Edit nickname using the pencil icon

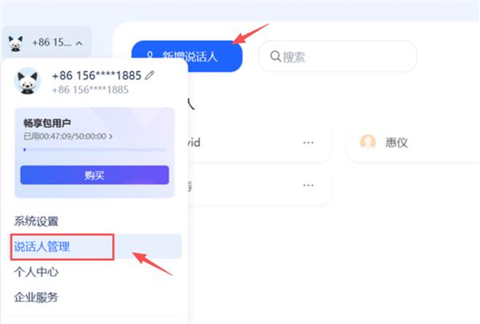pos(150,75)
